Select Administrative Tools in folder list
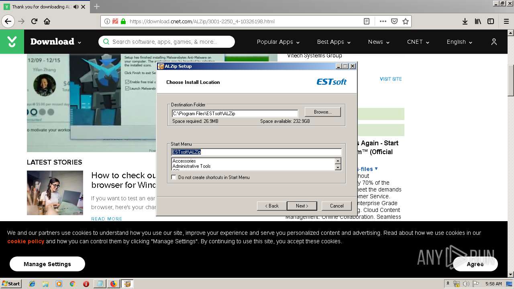The width and height of the screenshot is (514, 289). (x=192, y=166)
